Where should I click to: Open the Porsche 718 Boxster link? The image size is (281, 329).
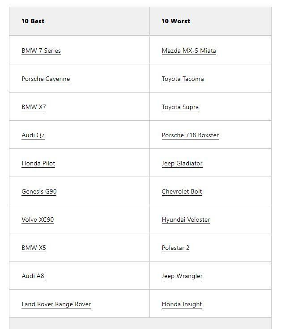[x=190, y=135]
